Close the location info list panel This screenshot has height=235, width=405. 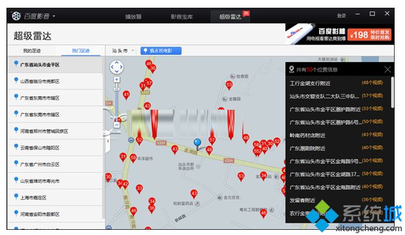coord(388,69)
